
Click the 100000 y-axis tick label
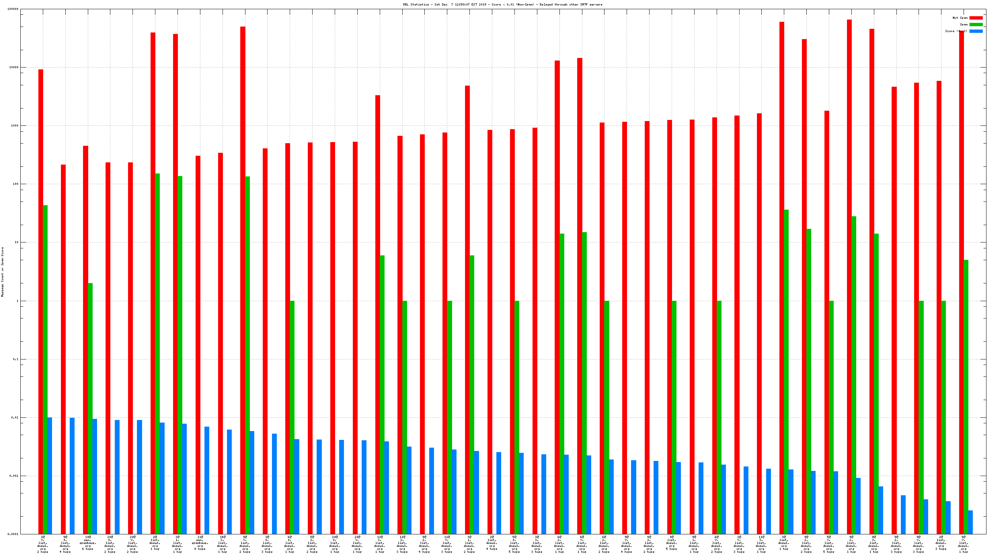[13, 9]
